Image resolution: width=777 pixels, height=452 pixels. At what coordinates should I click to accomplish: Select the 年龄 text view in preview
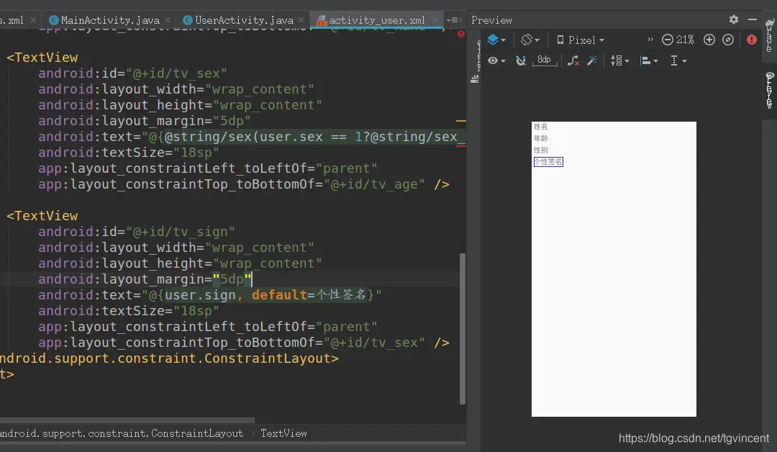pos(540,138)
